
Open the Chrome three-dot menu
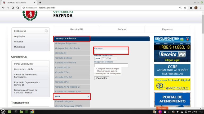point(201,8)
